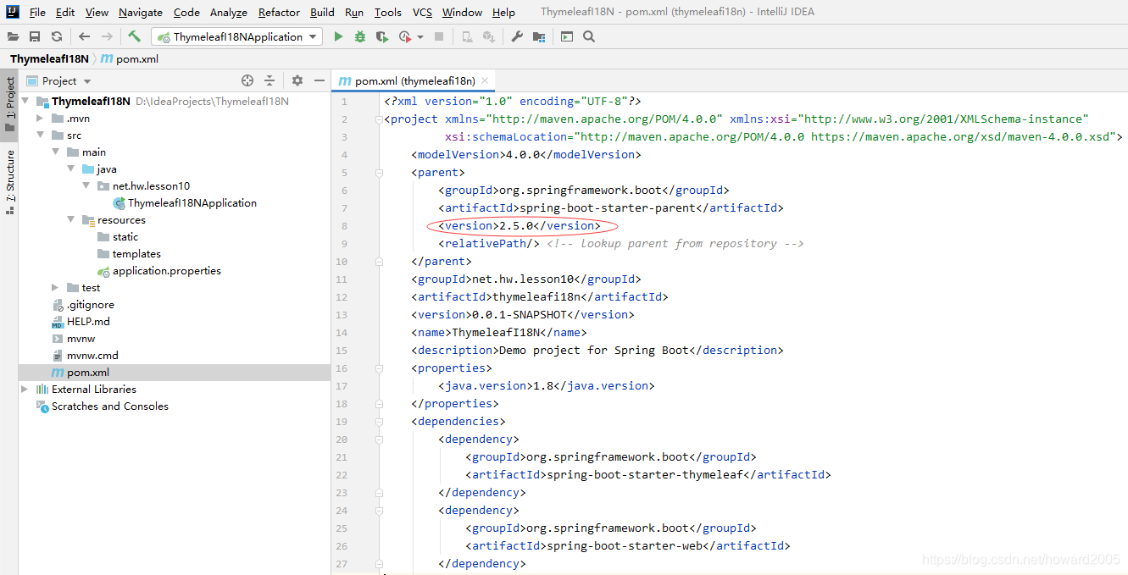The image size is (1128, 575).
Task: Collapse the src folder
Action: (x=41, y=135)
